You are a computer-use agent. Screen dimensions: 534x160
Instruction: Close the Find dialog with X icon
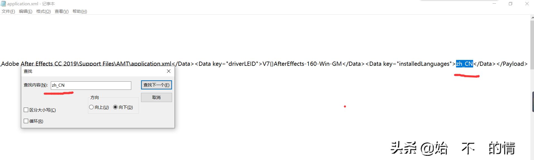(169, 71)
